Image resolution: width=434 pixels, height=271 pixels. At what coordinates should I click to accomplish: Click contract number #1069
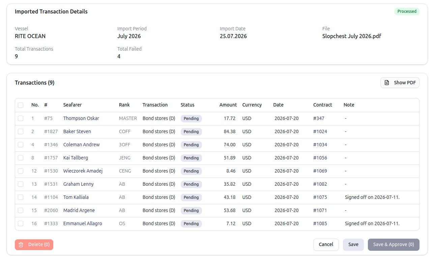point(320,171)
